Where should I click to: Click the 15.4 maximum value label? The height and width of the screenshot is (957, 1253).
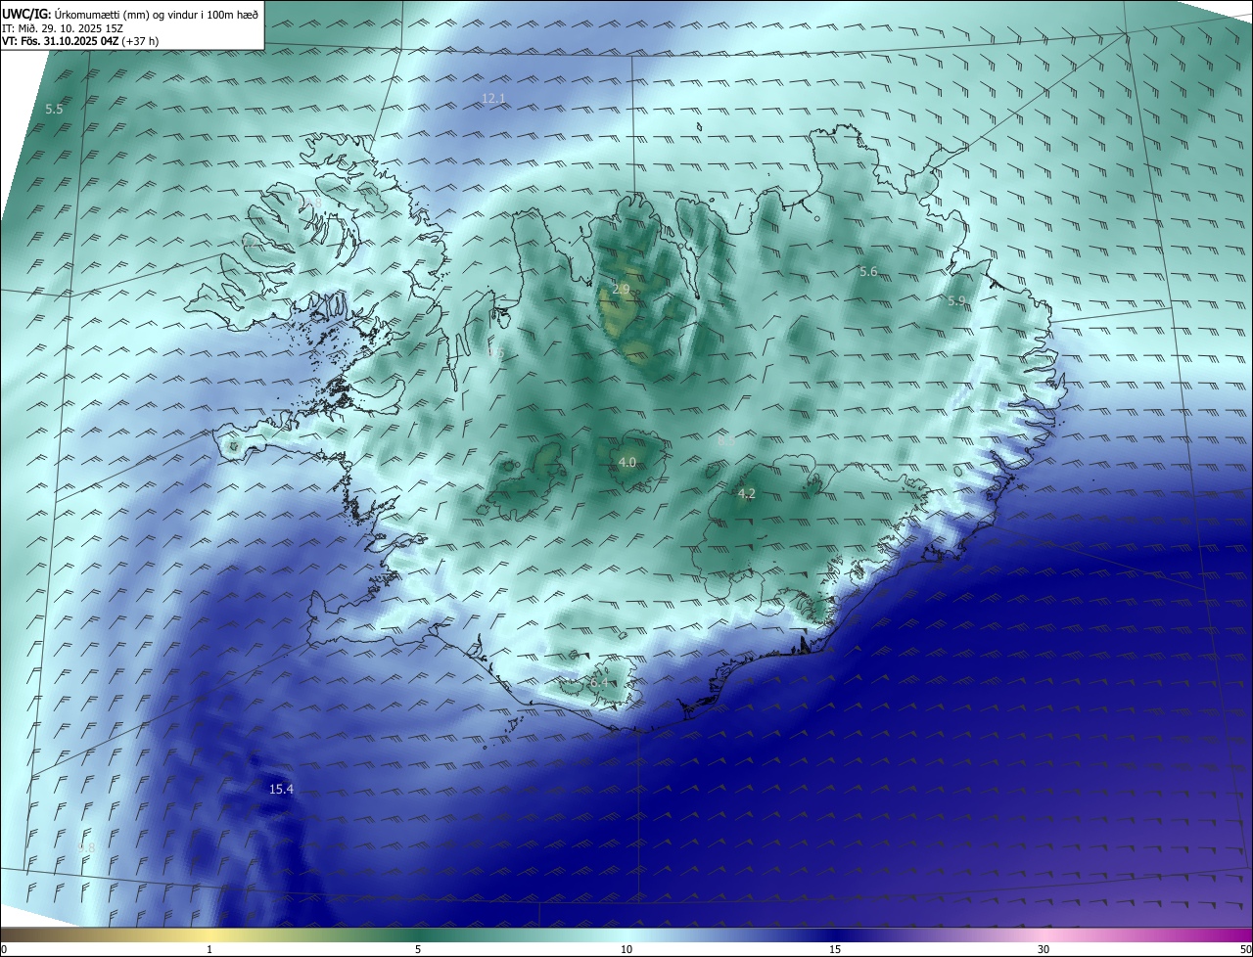(281, 789)
